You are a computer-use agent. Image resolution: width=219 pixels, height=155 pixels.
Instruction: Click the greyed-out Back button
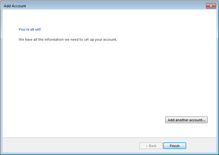click(151, 146)
